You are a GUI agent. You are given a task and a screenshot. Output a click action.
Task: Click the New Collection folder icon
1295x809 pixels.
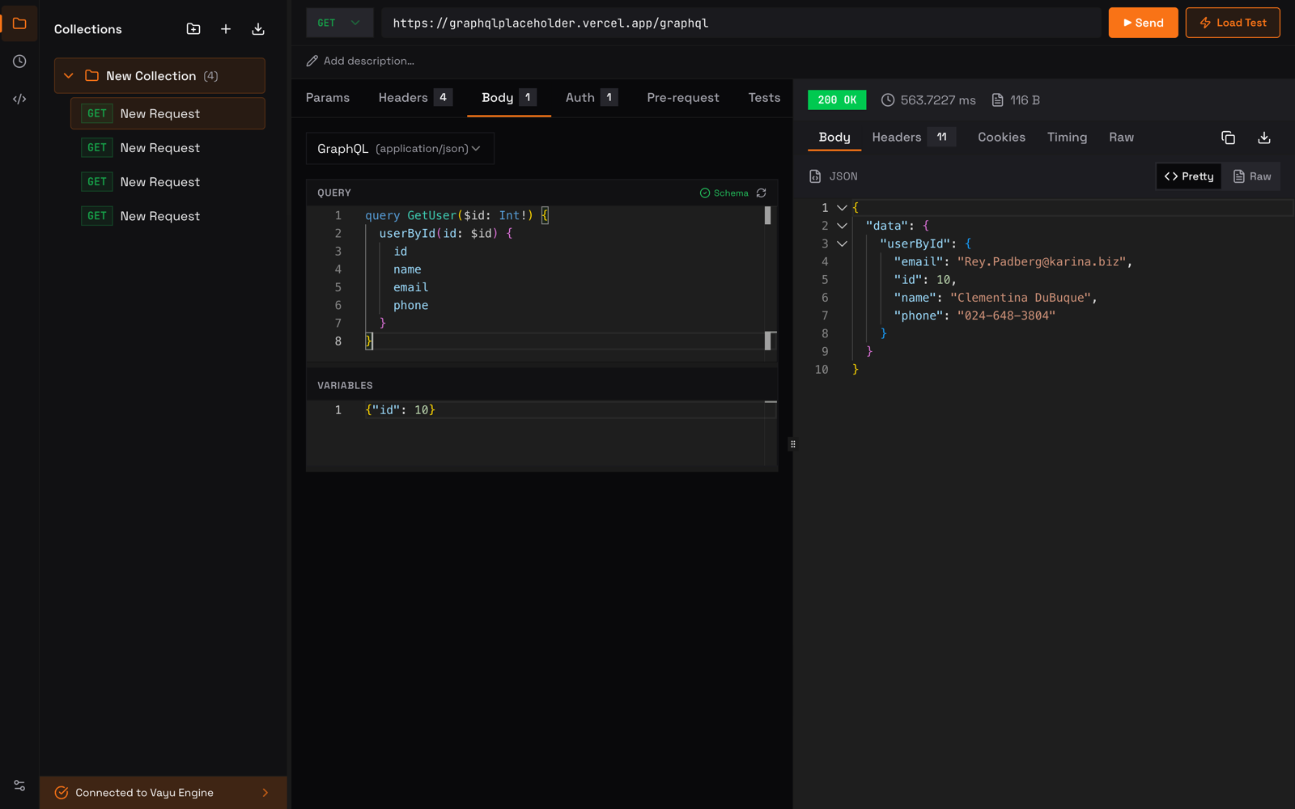point(92,75)
